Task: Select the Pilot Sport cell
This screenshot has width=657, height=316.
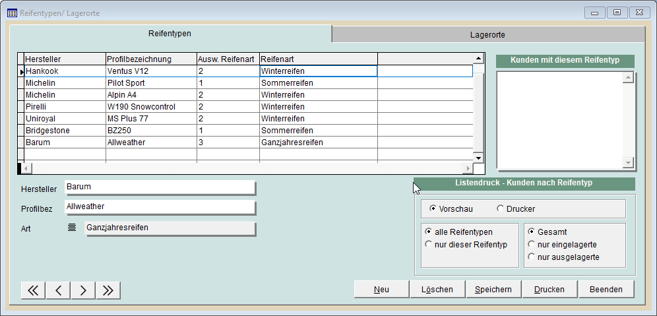Action: (151, 83)
